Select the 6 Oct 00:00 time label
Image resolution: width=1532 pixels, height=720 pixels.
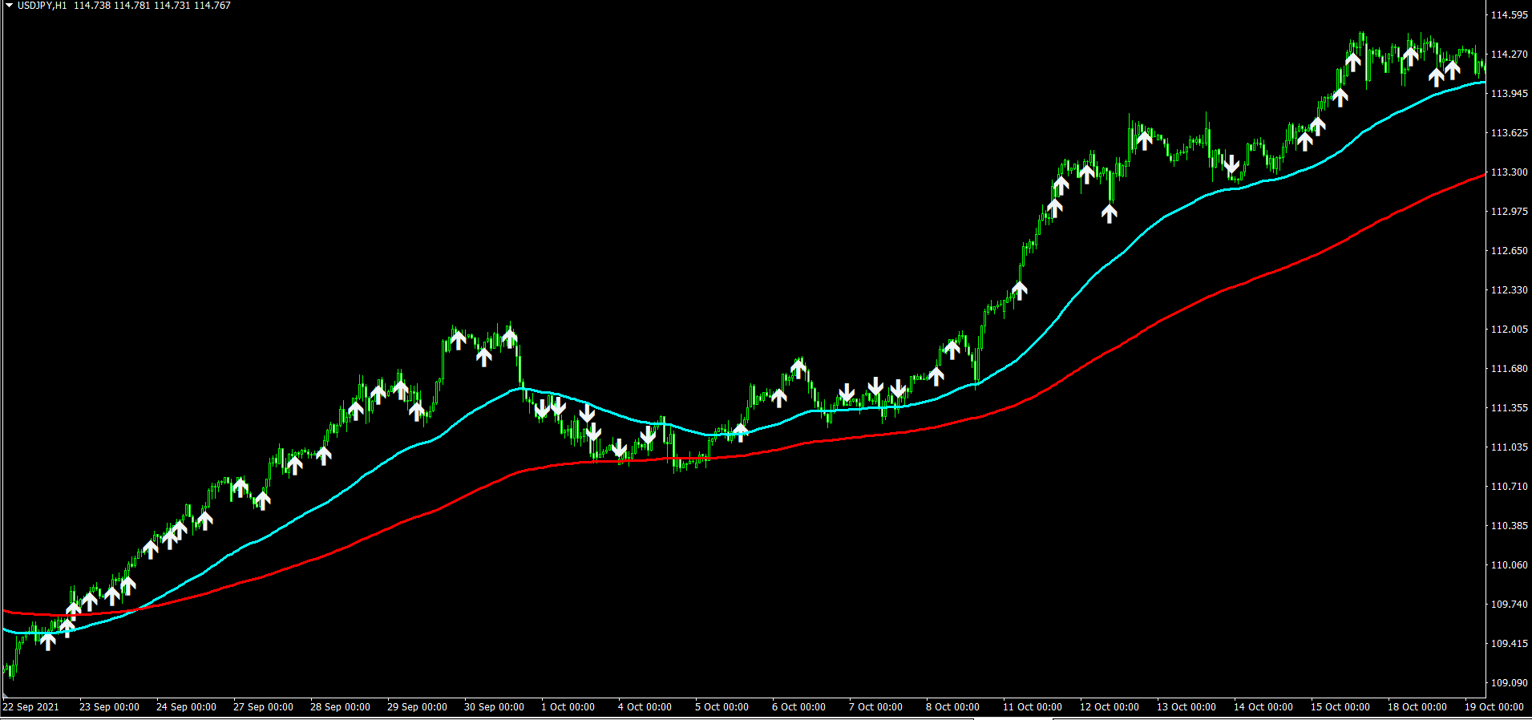(x=798, y=707)
